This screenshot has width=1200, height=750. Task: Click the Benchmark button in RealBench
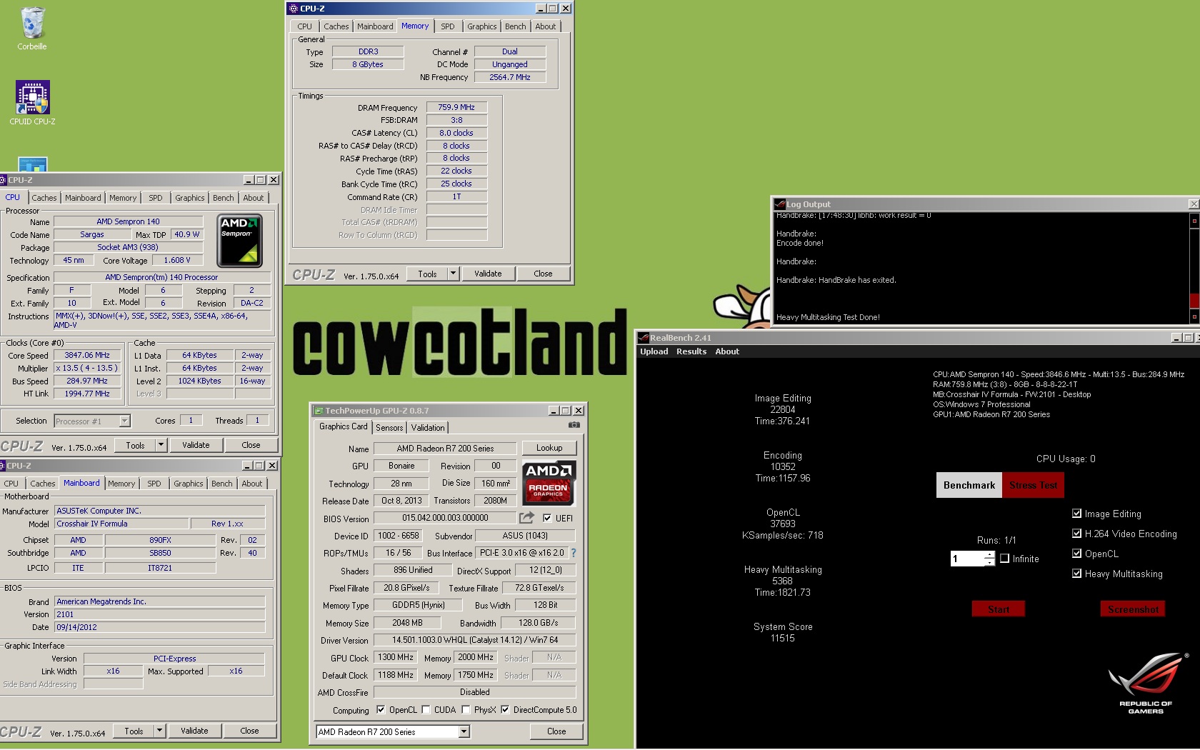tap(969, 485)
